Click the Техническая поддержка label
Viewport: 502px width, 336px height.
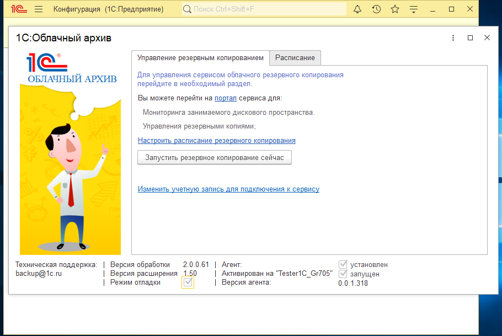click(x=56, y=265)
